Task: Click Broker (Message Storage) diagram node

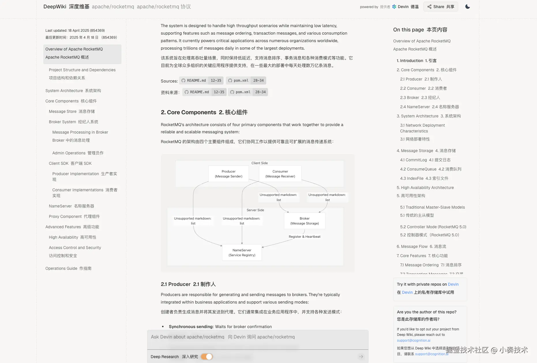Action: [x=305, y=221]
